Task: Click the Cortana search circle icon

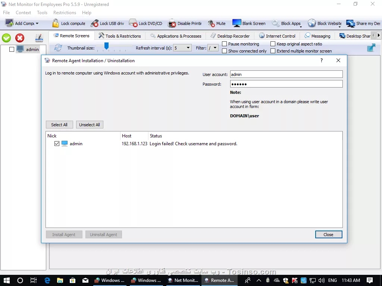Action: [20, 280]
